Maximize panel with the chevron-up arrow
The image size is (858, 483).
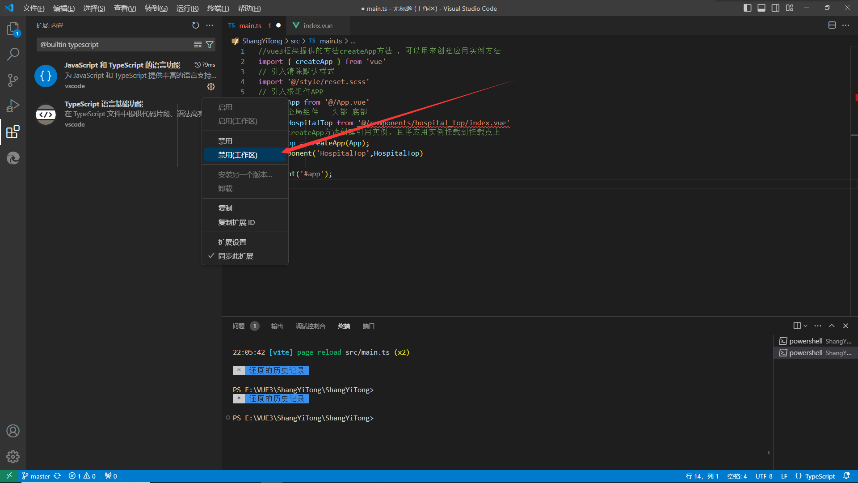coord(832,326)
